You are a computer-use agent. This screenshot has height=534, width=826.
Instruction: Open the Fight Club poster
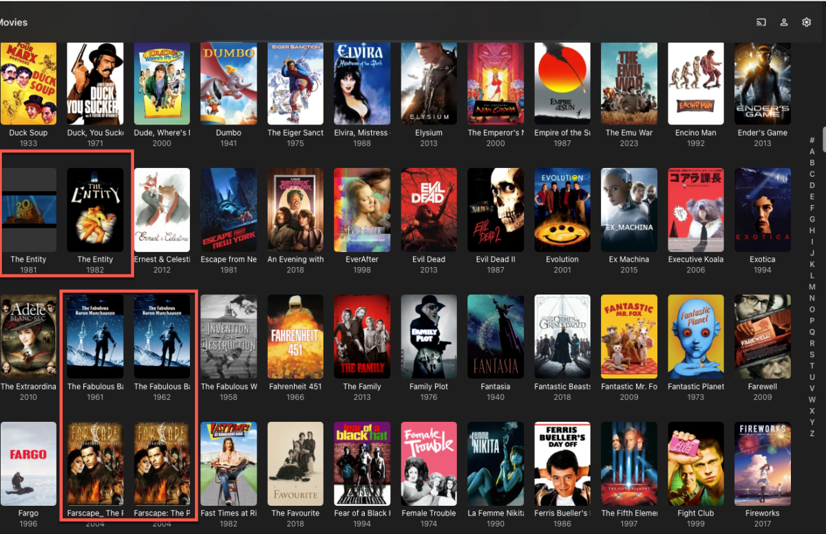click(695, 463)
